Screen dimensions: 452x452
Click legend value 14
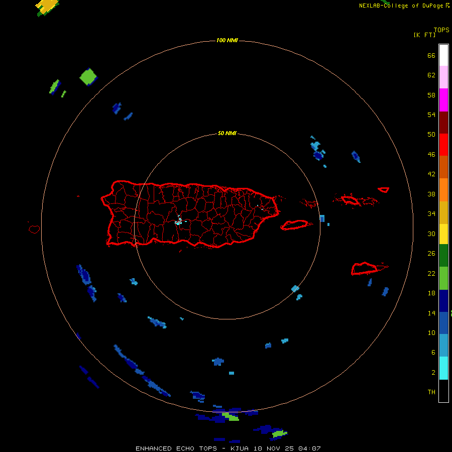pos(431,313)
